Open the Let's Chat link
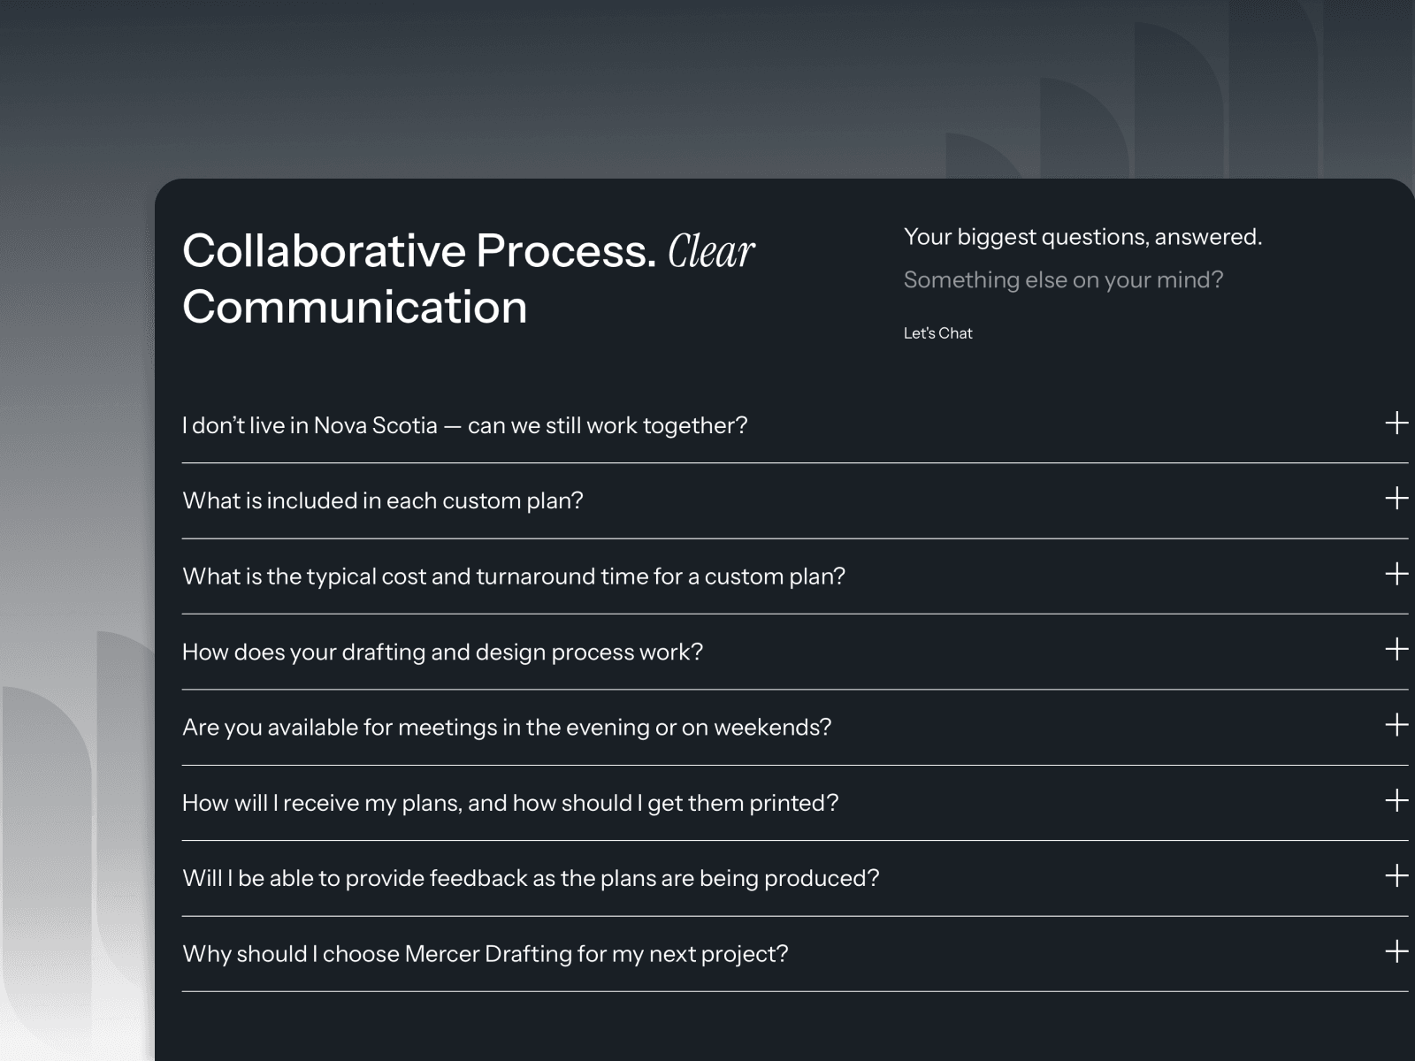Image resolution: width=1415 pixels, height=1061 pixels. pos(937,333)
